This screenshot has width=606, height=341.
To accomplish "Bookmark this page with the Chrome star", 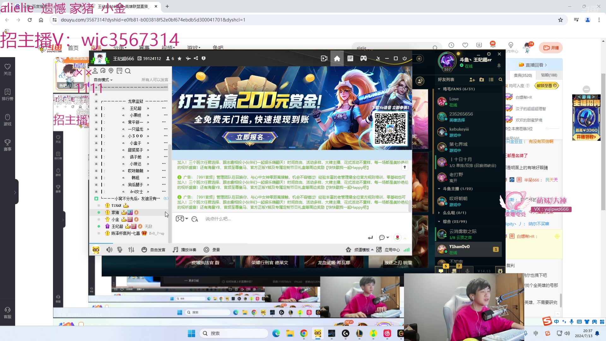I will pos(561,20).
